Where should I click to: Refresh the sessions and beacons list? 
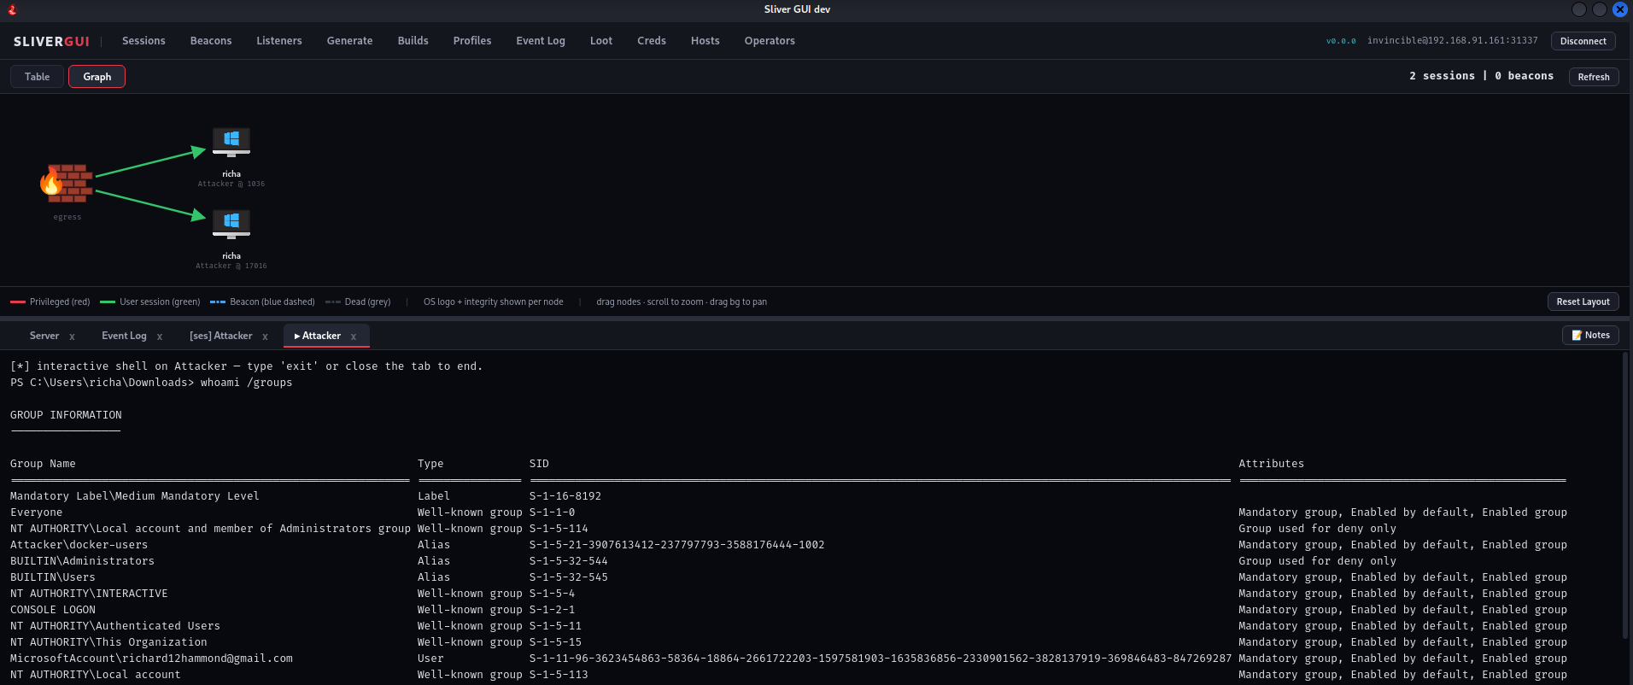coord(1594,77)
